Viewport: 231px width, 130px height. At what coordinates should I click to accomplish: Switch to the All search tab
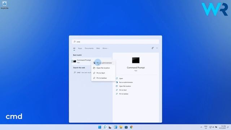pyautogui.click(x=74, y=48)
